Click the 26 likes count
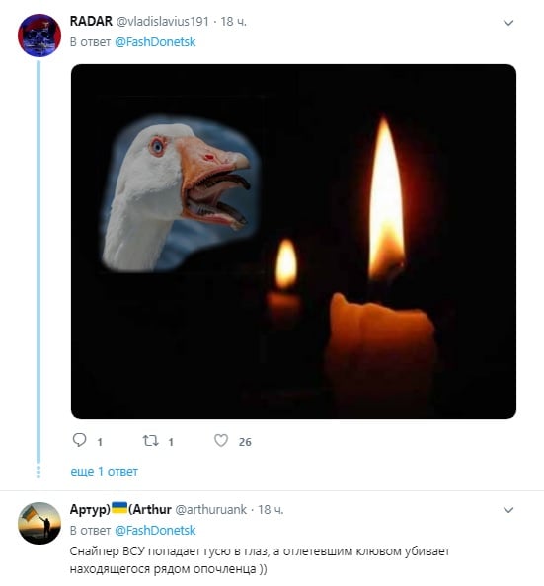544x586 pixels. click(x=245, y=442)
